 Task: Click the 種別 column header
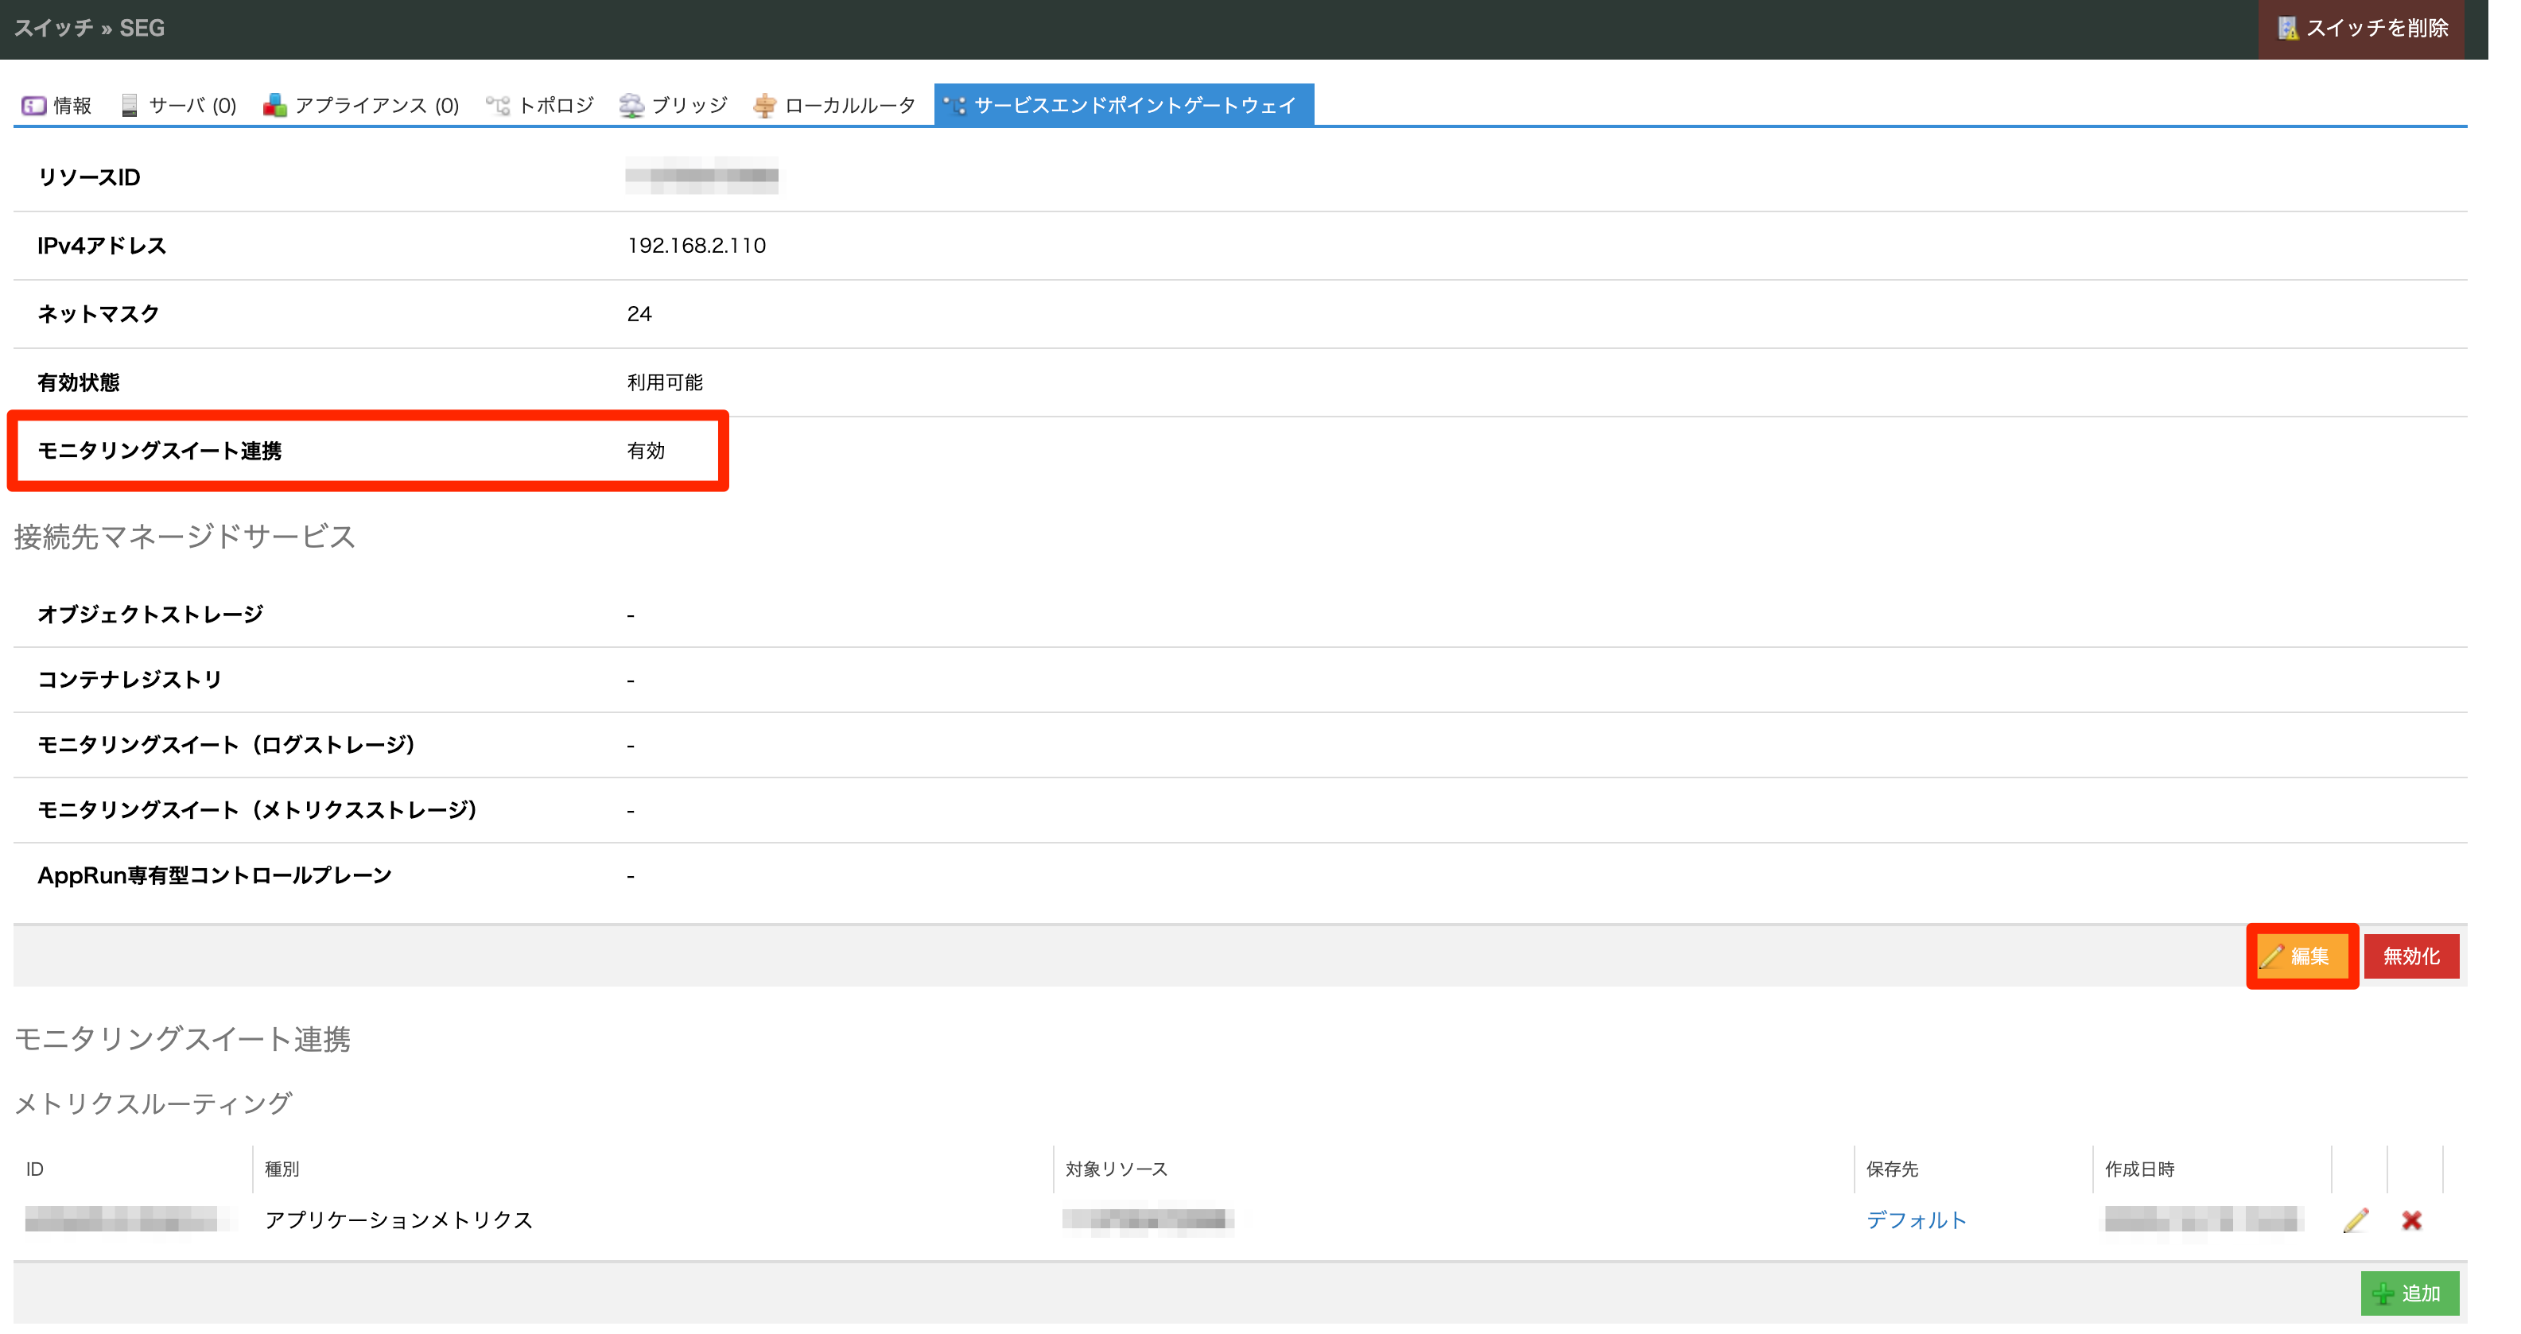282,1169
